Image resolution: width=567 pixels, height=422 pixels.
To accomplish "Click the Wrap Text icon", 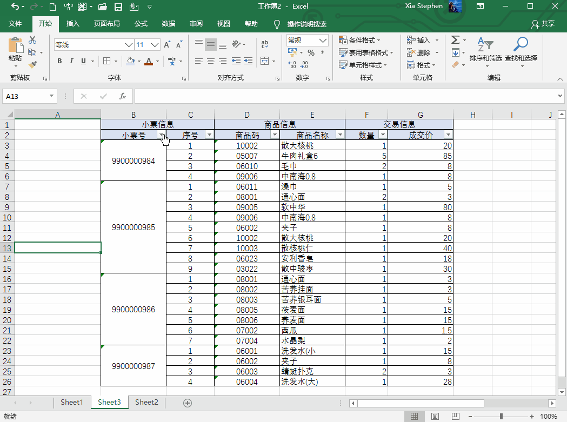I will [265, 44].
